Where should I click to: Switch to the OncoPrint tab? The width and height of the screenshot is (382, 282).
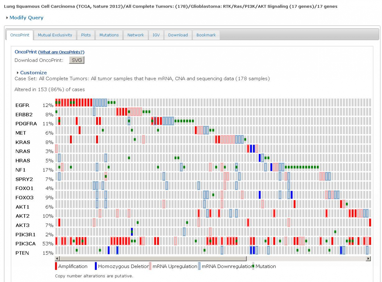(x=20, y=35)
